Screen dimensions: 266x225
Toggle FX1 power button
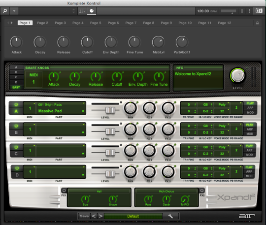[x=64, y=191]
